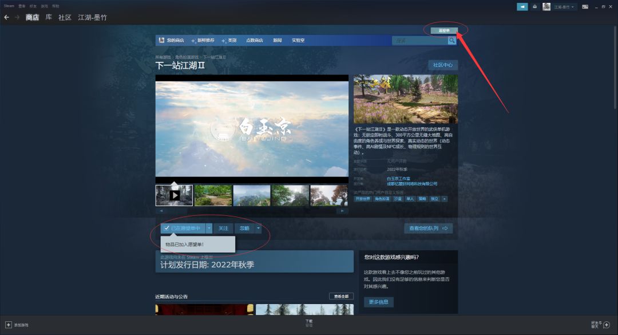Click the 忽略 ignore button
This screenshot has height=335, width=618.
(x=244, y=228)
